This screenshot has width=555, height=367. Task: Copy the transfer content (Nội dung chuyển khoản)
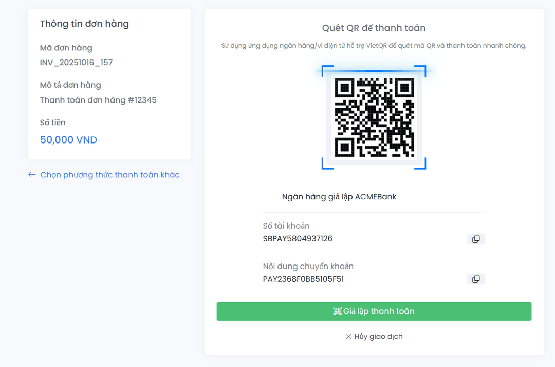click(x=476, y=279)
